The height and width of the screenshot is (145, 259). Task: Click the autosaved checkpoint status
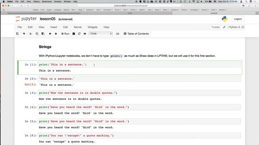click(x=66, y=19)
